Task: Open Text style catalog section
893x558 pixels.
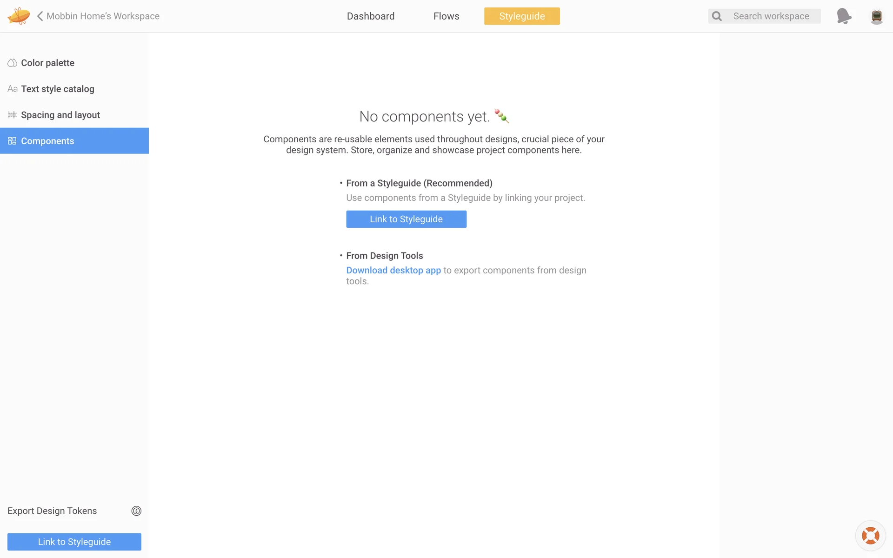Action: point(58,89)
